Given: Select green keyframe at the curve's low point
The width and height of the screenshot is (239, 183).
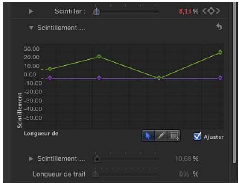Looking at the screenshot, I should 159,78.
